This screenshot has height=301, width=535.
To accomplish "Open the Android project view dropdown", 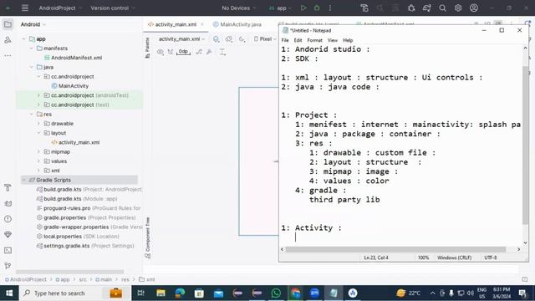I will tap(33, 24).
